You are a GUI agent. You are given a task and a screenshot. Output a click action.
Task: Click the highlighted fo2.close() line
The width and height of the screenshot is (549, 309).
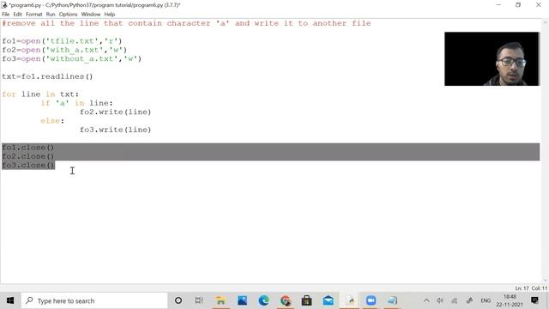pyautogui.click(x=28, y=156)
